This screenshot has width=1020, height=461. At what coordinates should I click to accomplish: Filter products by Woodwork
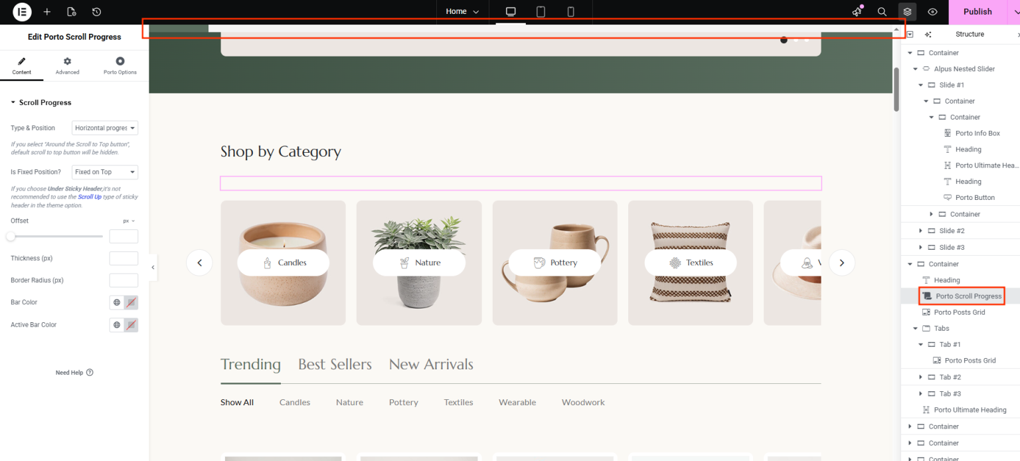(x=583, y=403)
